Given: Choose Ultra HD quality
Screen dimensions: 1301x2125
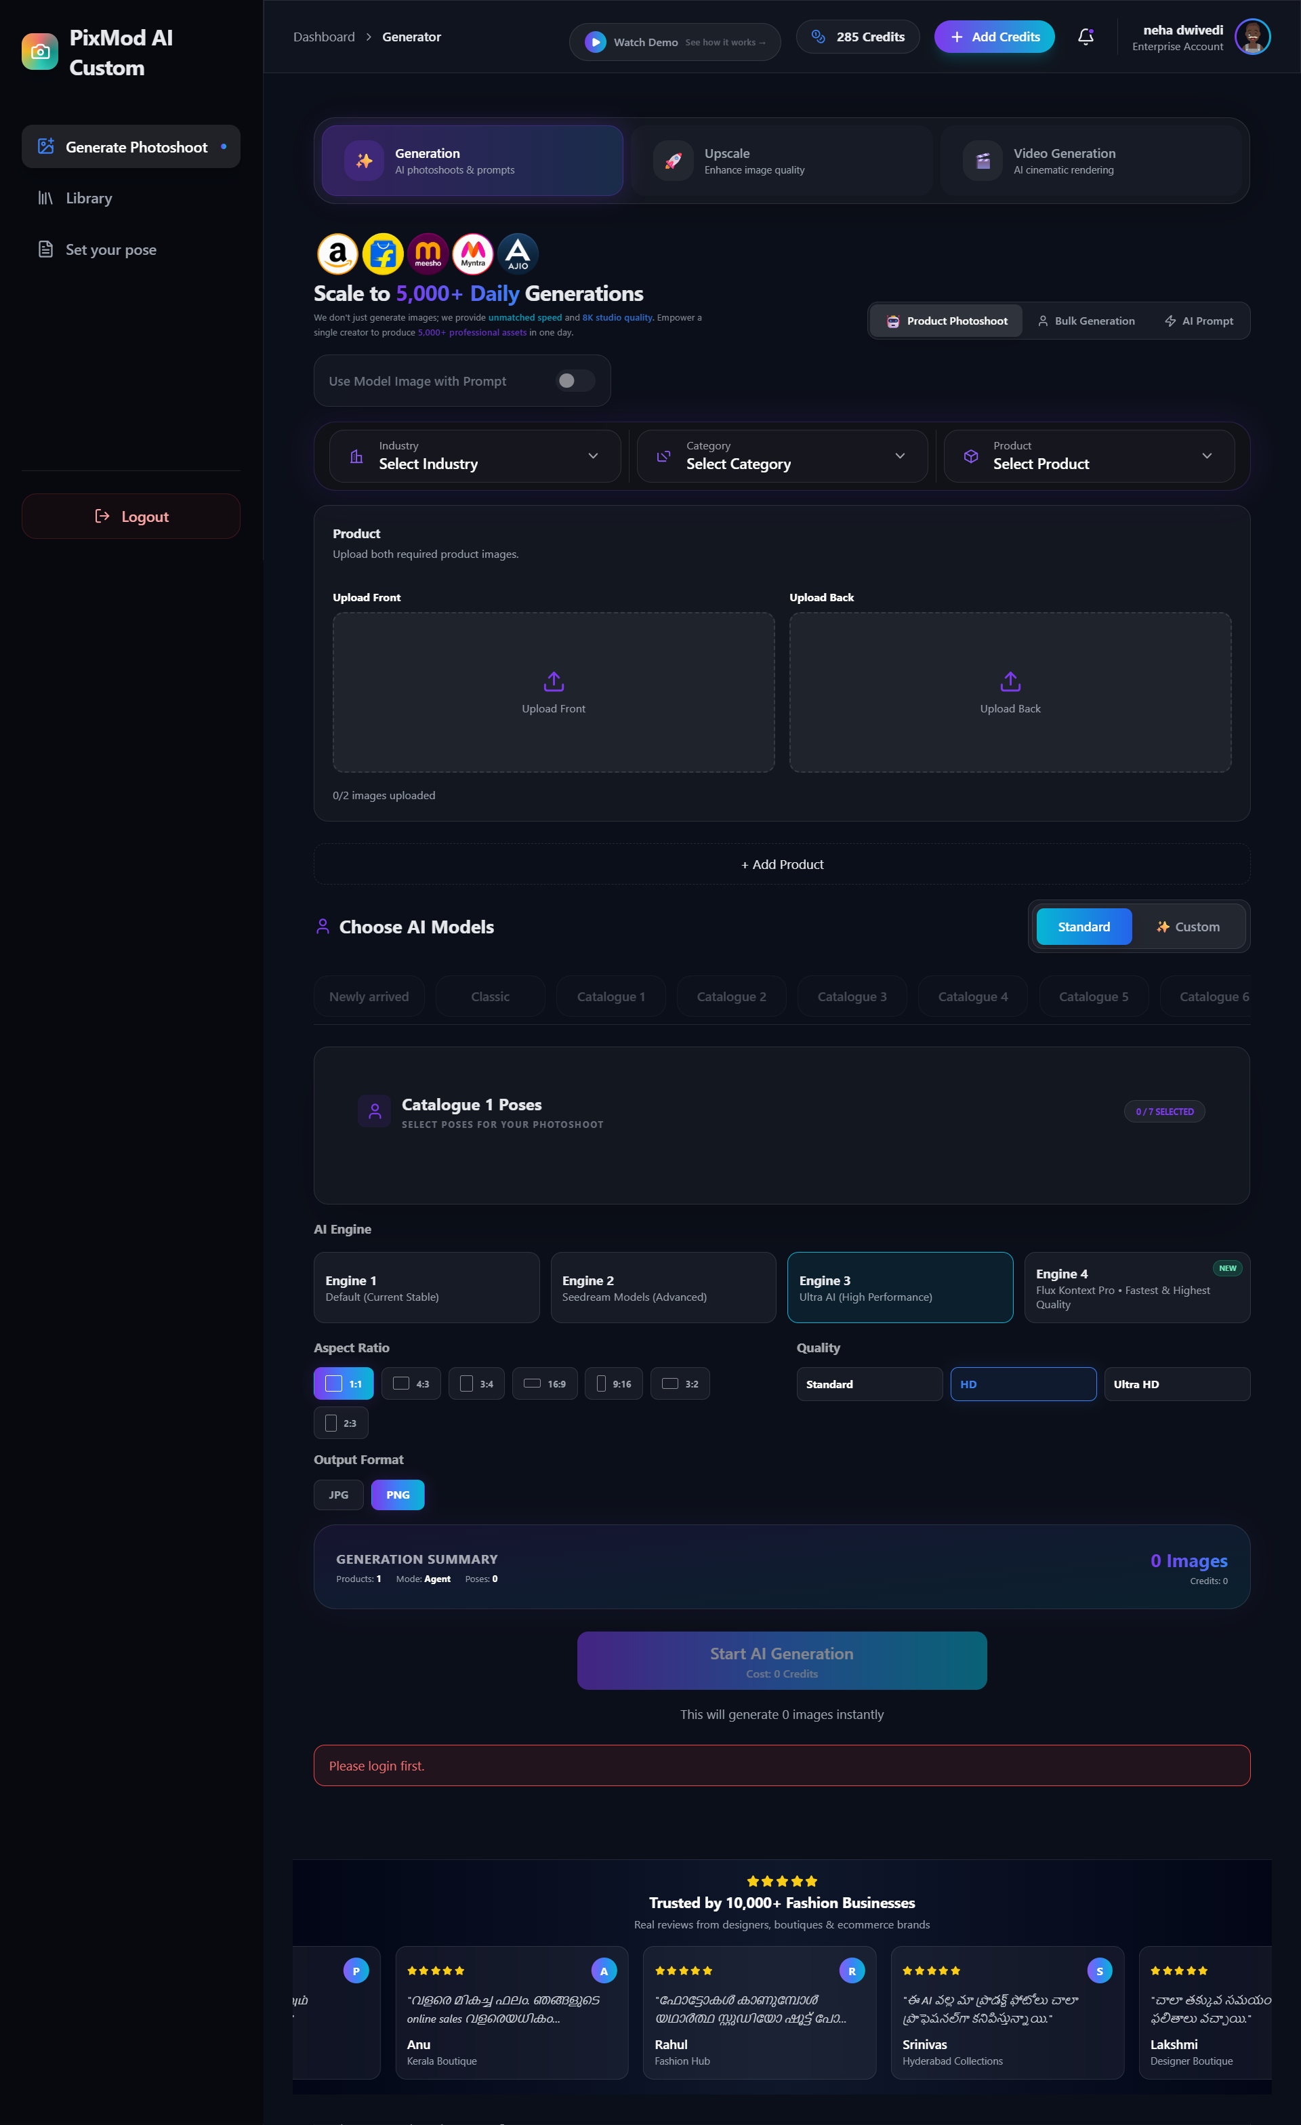Looking at the screenshot, I should 1177,1384.
